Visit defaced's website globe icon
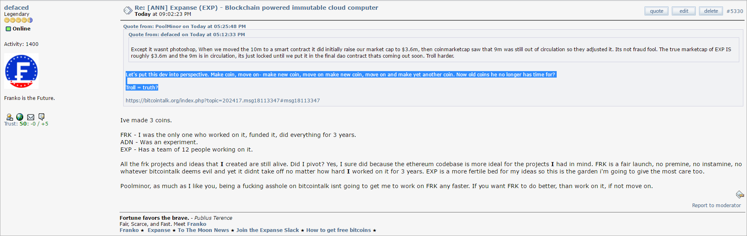The image size is (747, 236). [x=20, y=117]
